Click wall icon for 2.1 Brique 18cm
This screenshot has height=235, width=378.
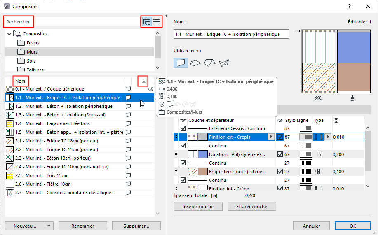[x=128, y=141]
